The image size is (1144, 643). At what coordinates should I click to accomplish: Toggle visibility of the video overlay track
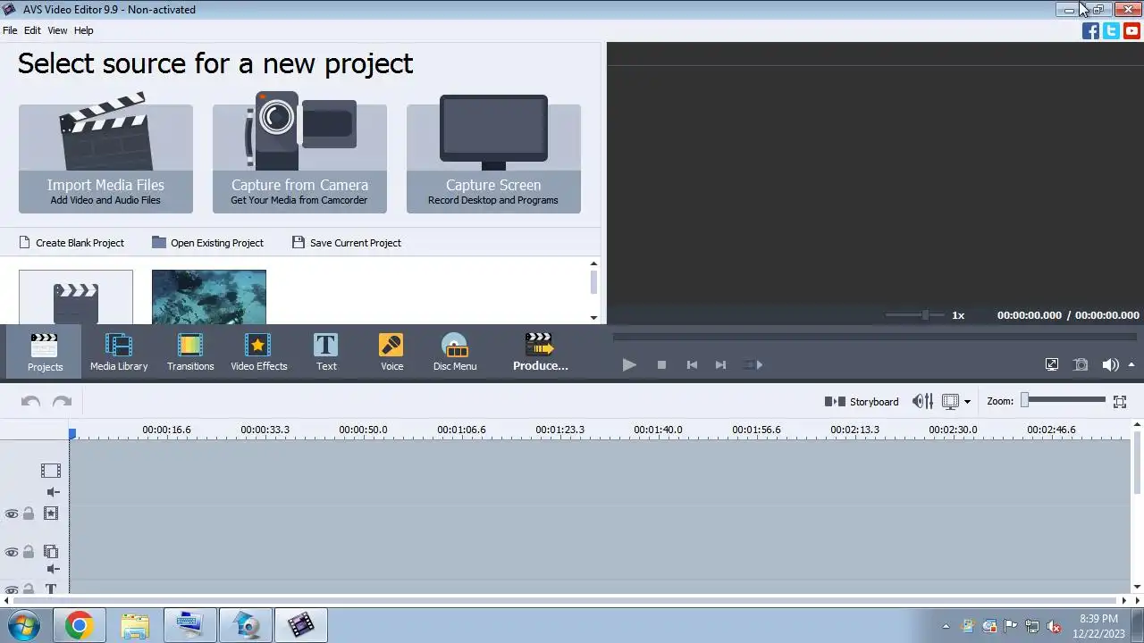click(x=12, y=553)
